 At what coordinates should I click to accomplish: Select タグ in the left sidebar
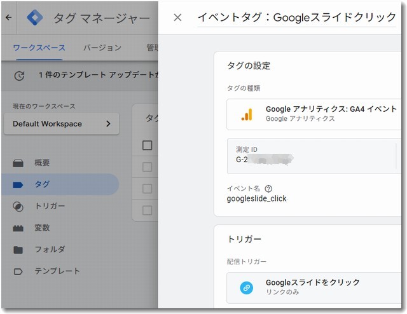pyautogui.click(x=42, y=184)
